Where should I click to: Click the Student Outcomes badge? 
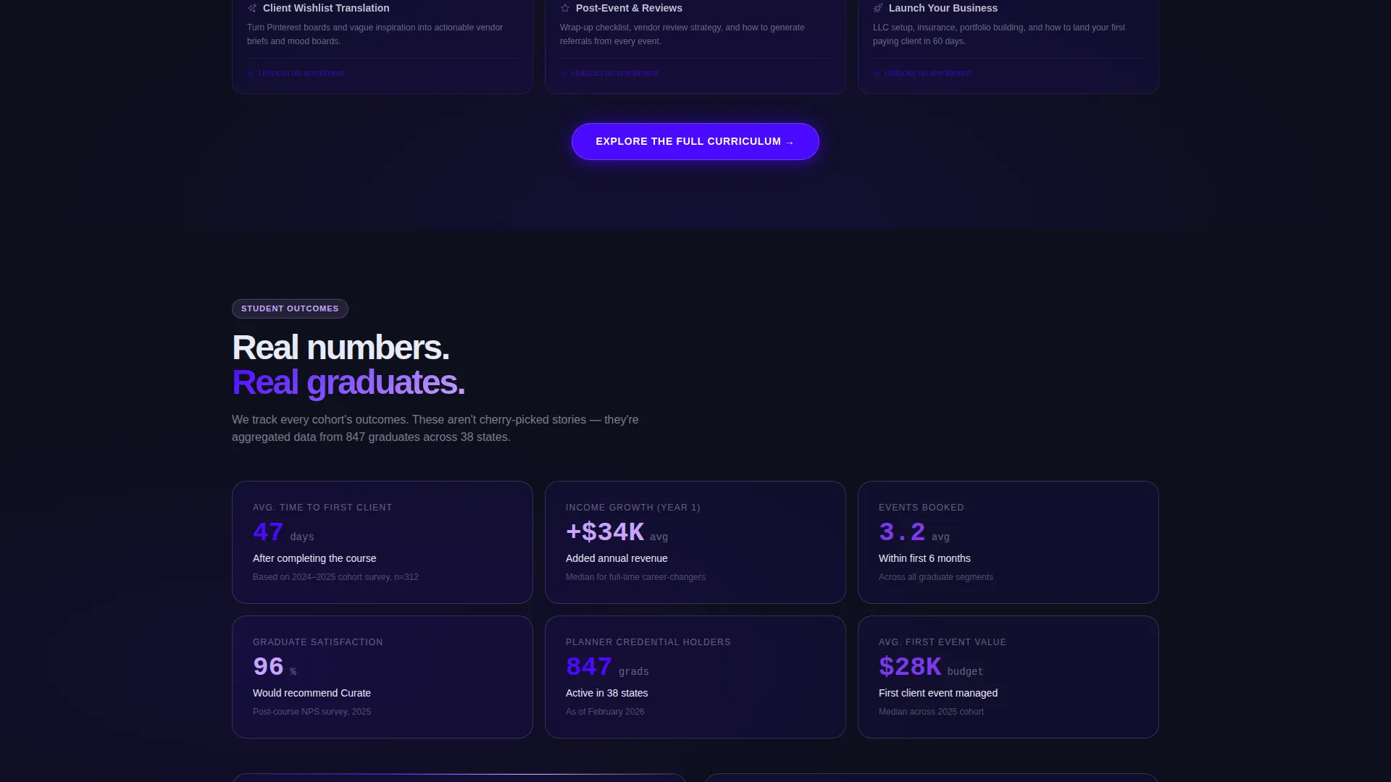tap(290, 308)
